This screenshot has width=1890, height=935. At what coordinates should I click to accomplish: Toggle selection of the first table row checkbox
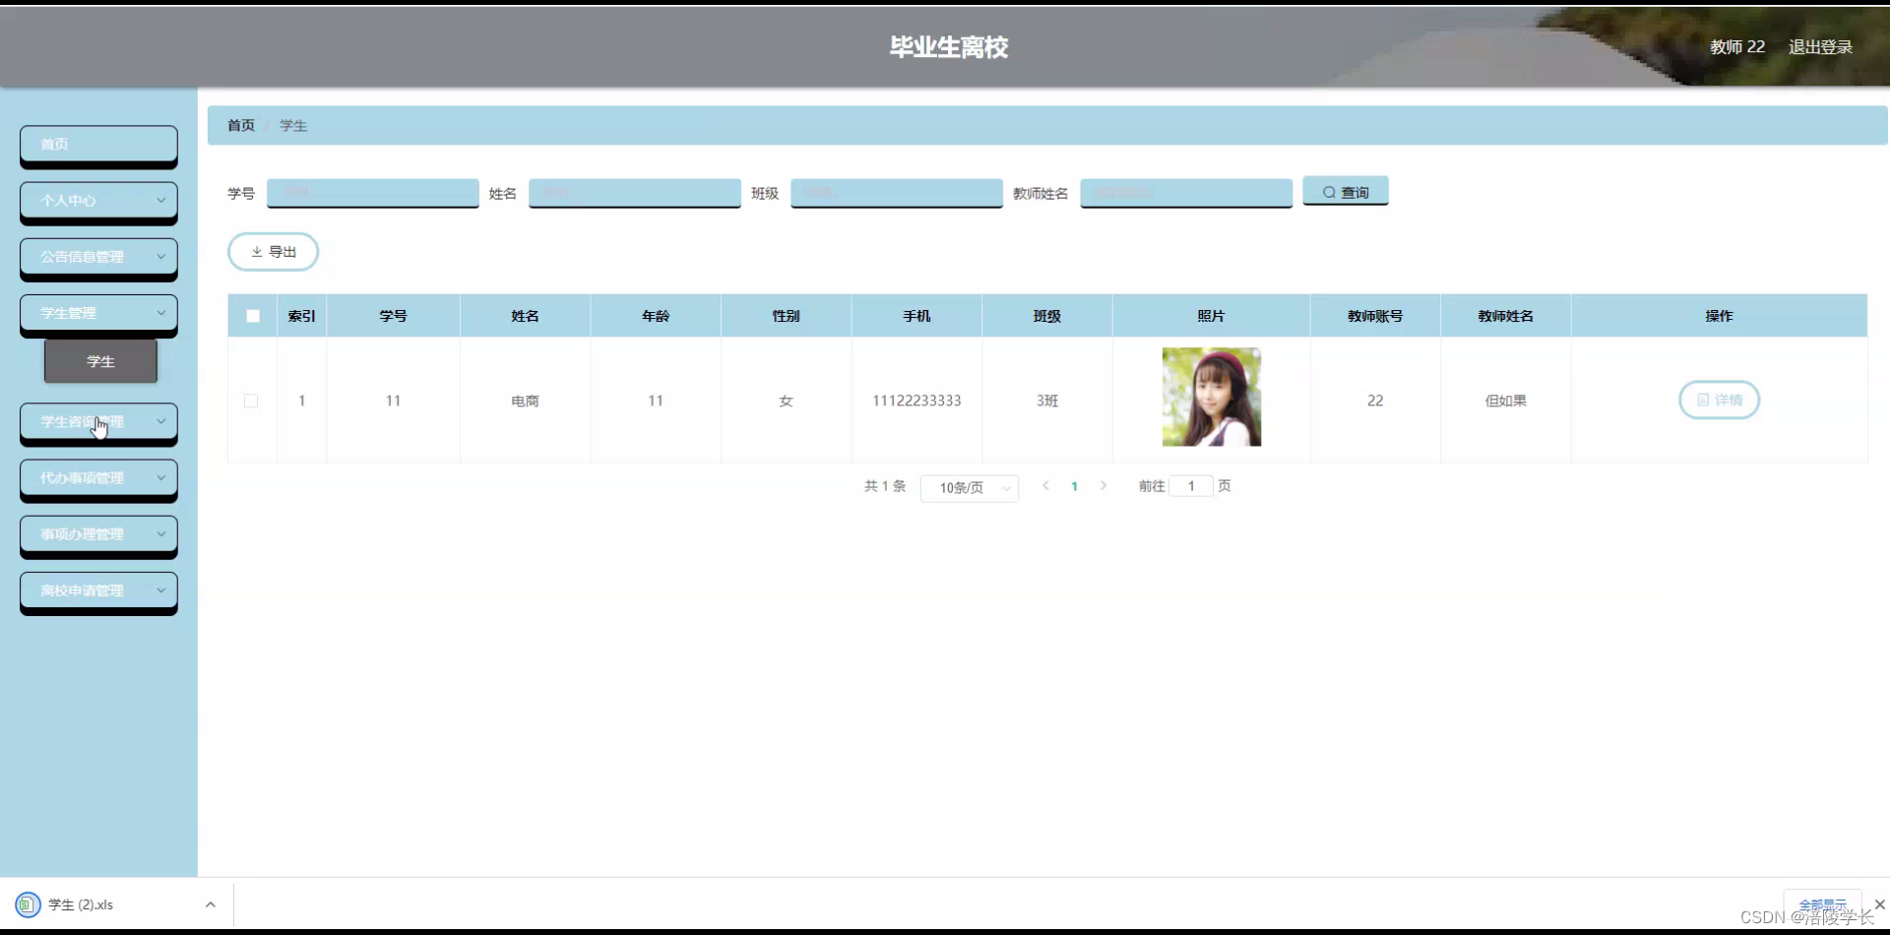[251, 401]
